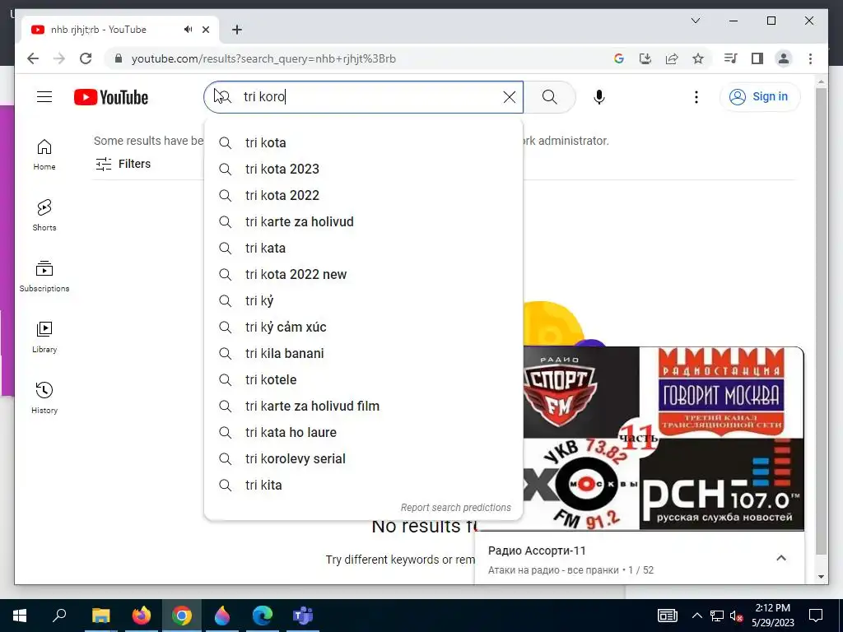This screenshot has height=632, width=843.
Task: Open Subscriptions in the sidebar
Action: point(44,276)
